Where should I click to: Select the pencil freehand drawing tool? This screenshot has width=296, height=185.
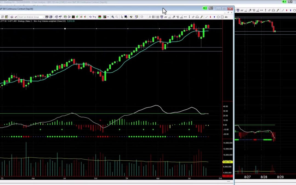click(x=201, y=17)
